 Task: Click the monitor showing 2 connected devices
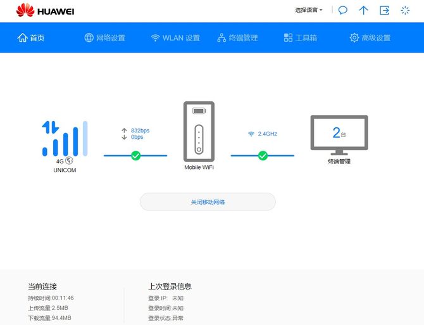tap(339, 134)
